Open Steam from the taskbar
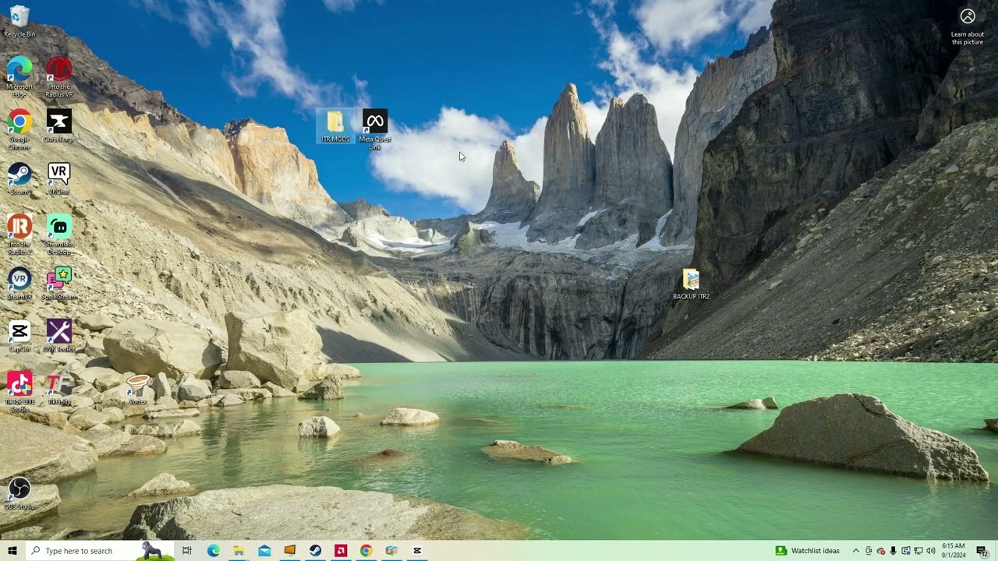Image resolution: width=998 pixels, height=561 pixels. tap(315, 551)
